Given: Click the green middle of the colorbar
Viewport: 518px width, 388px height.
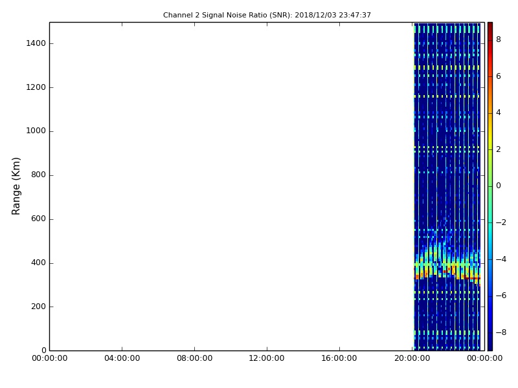Looking at the screenshot, I should tap(490, 186).
